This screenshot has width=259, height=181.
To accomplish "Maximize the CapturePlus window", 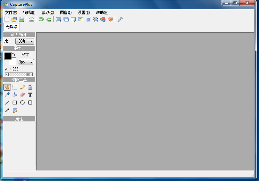I will point(235,3).
